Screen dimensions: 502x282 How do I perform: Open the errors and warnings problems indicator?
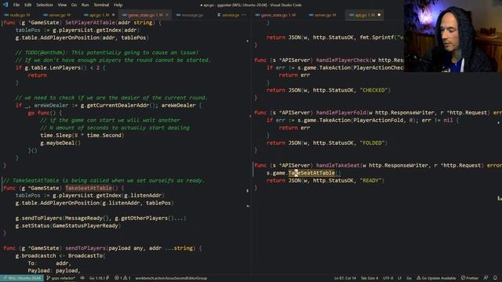click(122, 278)
